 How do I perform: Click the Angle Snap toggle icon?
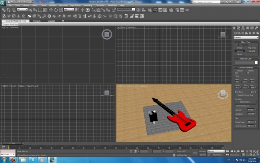tap(98, 10)
